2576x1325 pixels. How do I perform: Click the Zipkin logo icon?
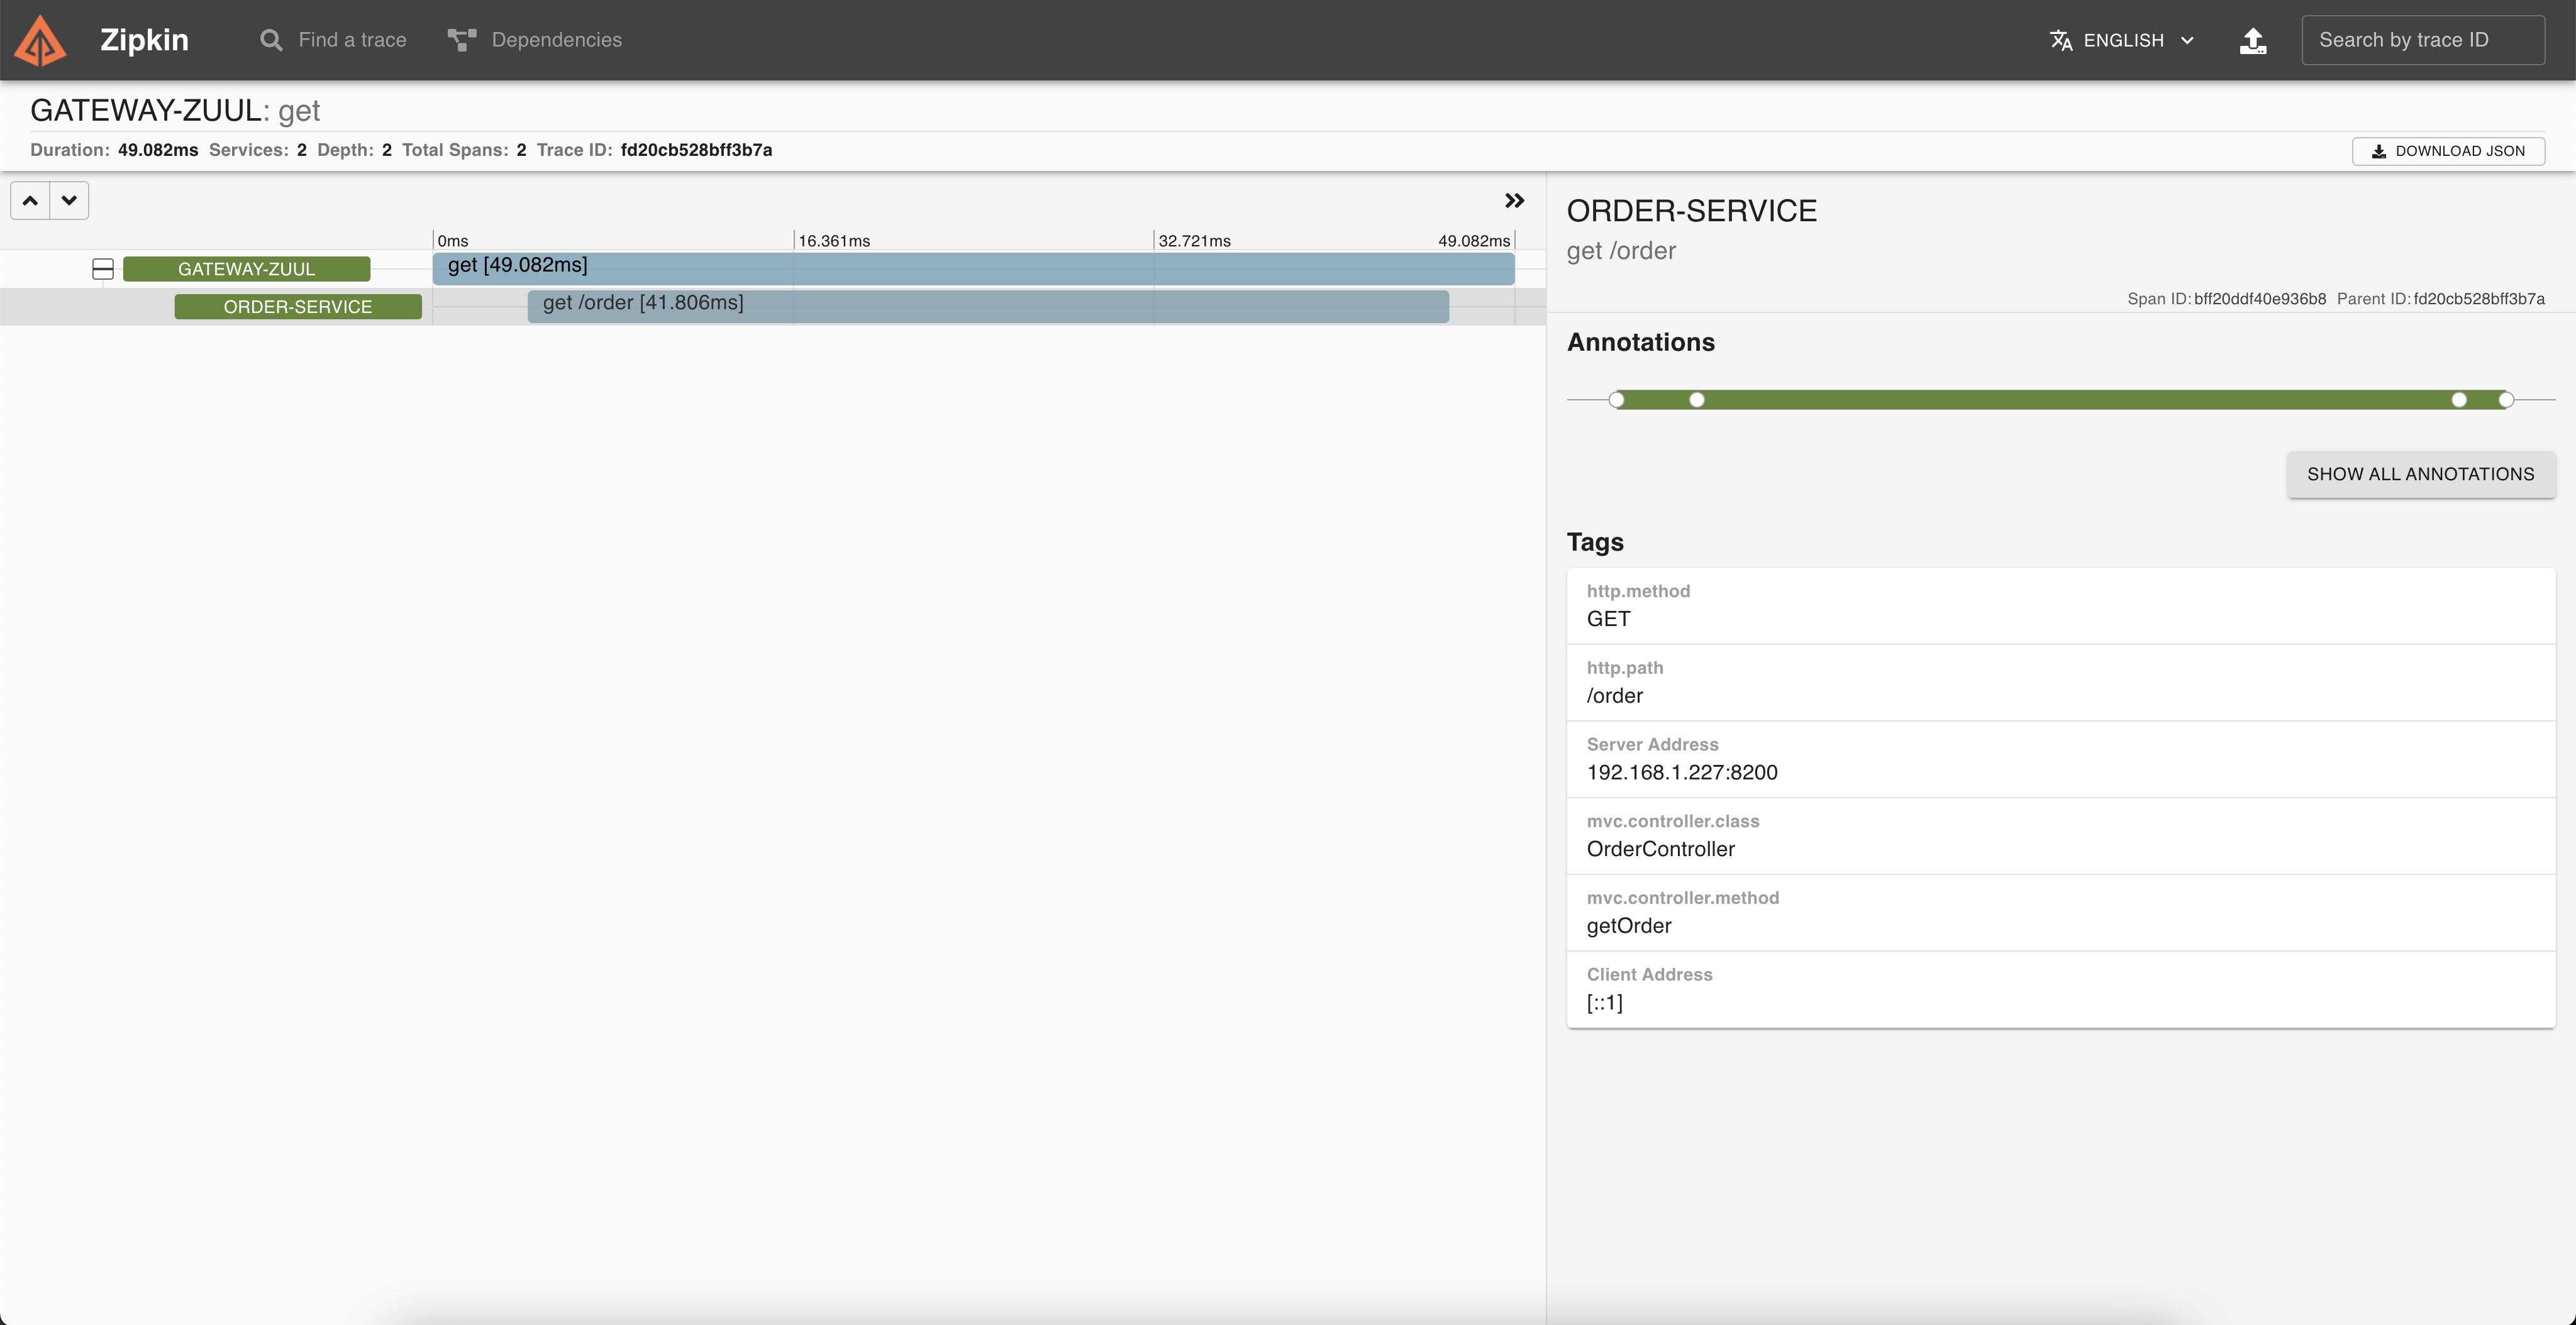[x=40, y=40]
